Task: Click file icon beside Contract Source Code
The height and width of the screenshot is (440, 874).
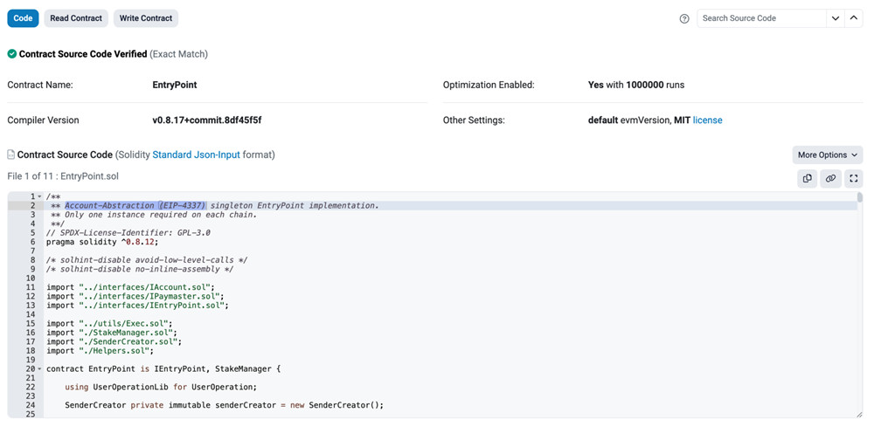Action: [x=11, y=155]
